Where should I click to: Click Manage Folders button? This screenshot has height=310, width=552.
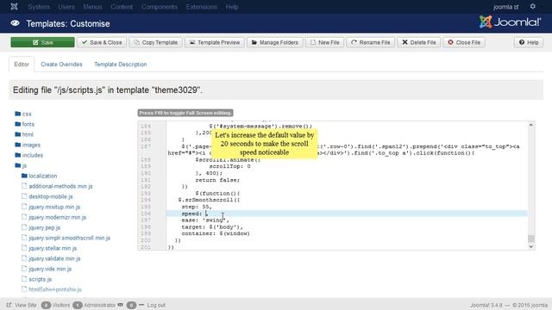coord(275,42)
